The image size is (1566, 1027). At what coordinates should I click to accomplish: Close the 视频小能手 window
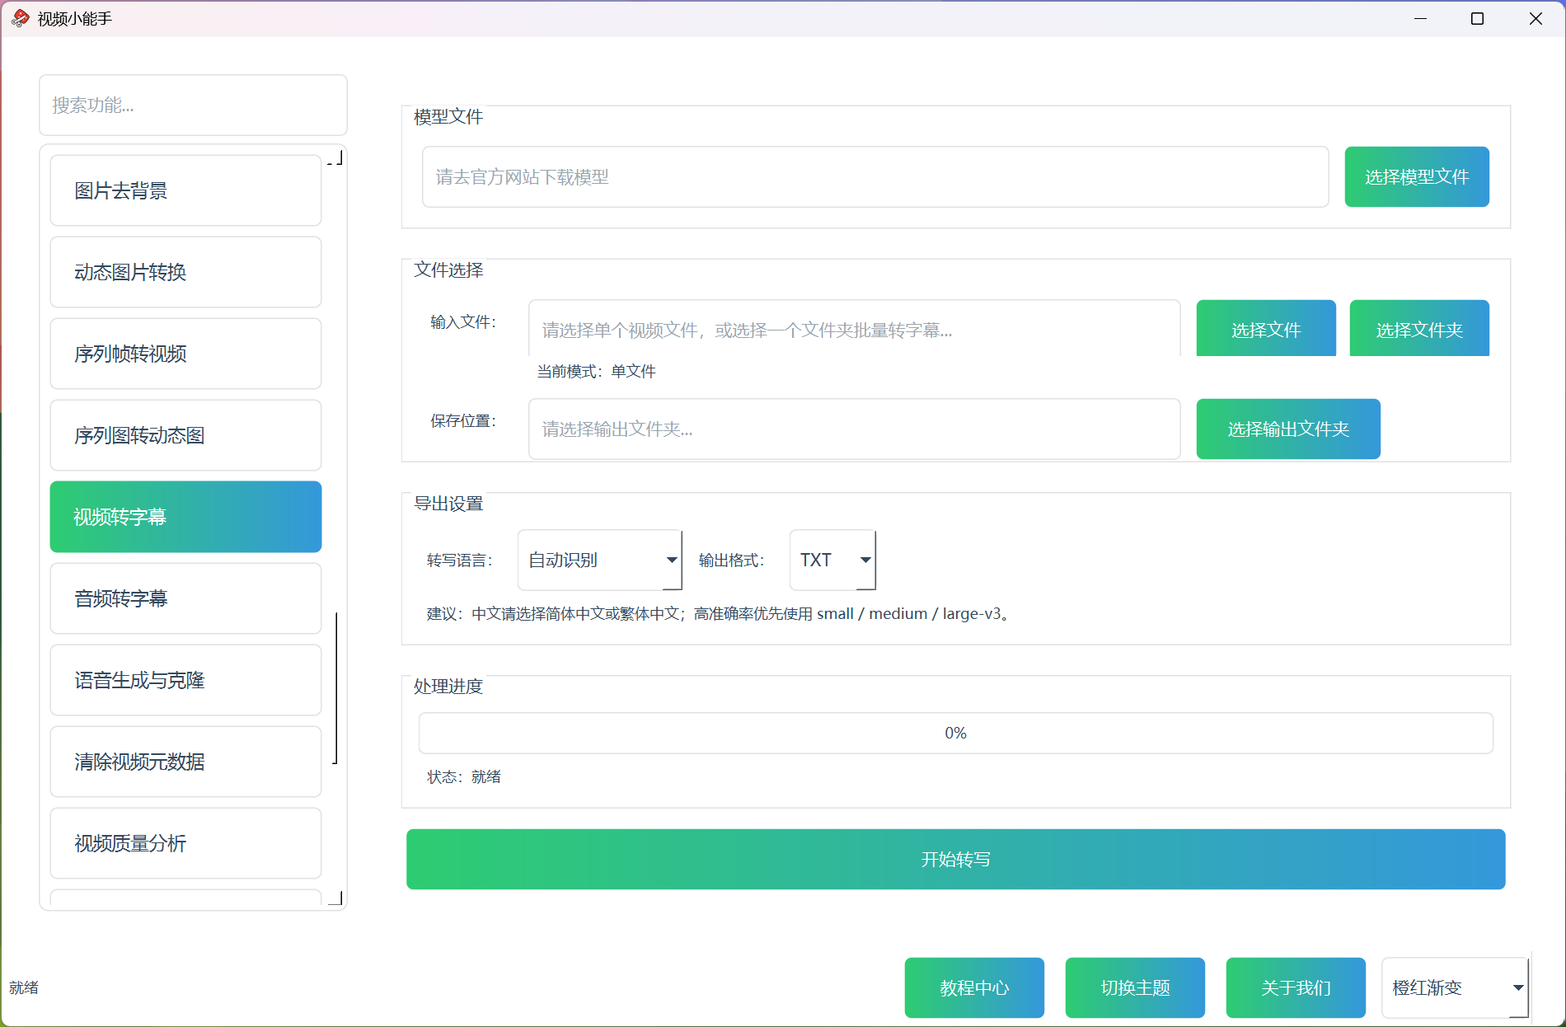[x=1536, y=18]
